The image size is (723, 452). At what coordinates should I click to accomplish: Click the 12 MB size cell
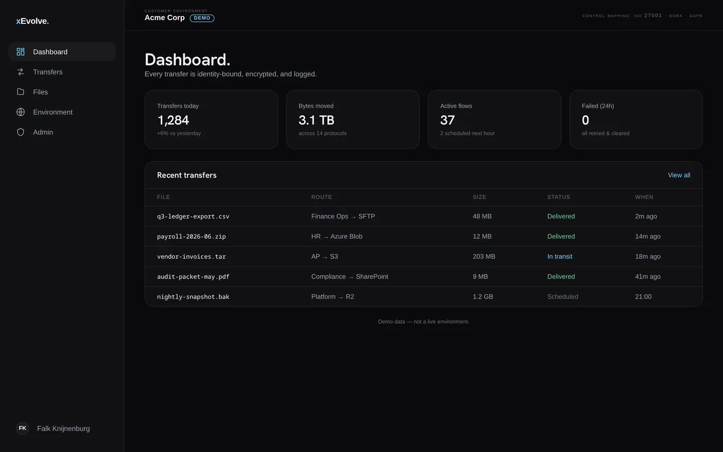coord(482,237)
